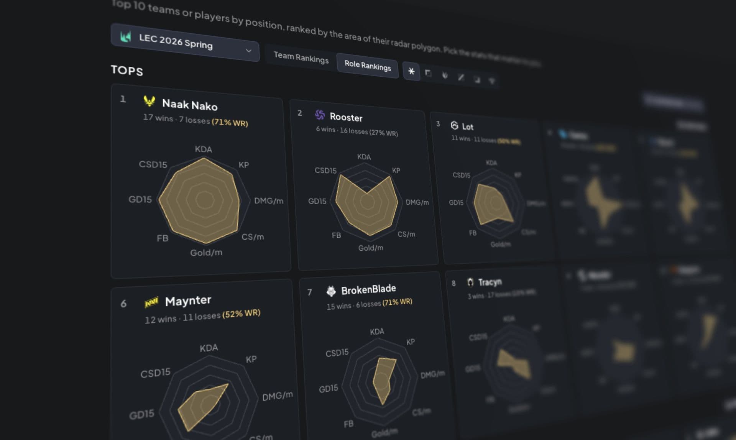Click the FB label on Naak Nako's radar
Image resolution: width=736 pixels, height=440 pixels.
(163, 238)
